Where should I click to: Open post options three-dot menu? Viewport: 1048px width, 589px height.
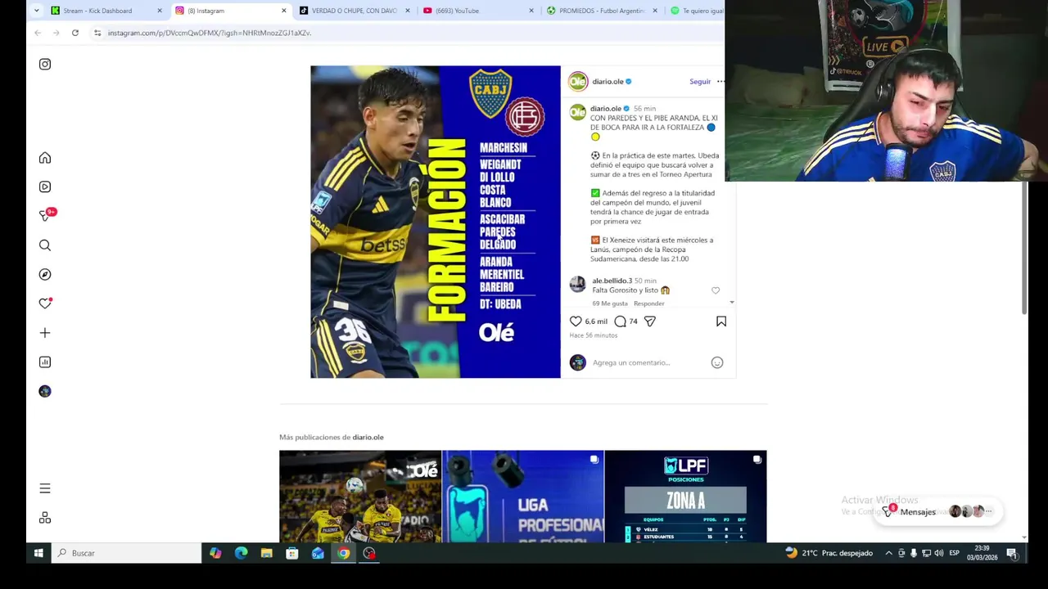(720, 82)
